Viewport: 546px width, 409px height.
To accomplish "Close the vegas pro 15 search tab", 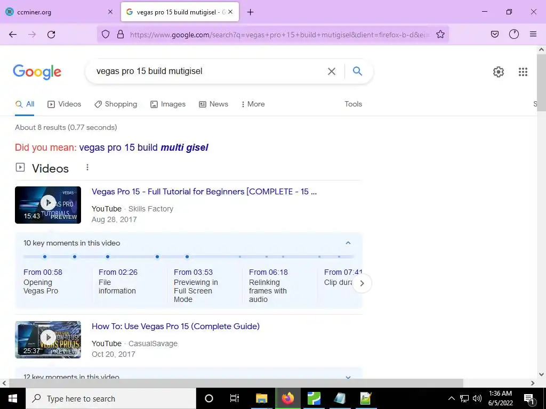I will 230,12.
